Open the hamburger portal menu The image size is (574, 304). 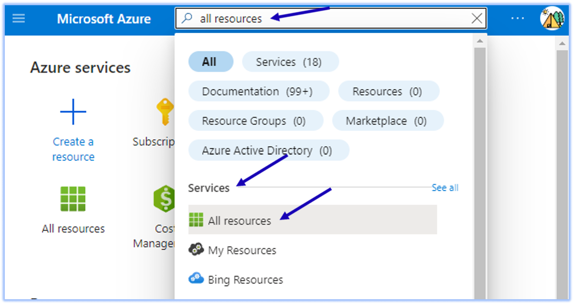coord(19,19)
